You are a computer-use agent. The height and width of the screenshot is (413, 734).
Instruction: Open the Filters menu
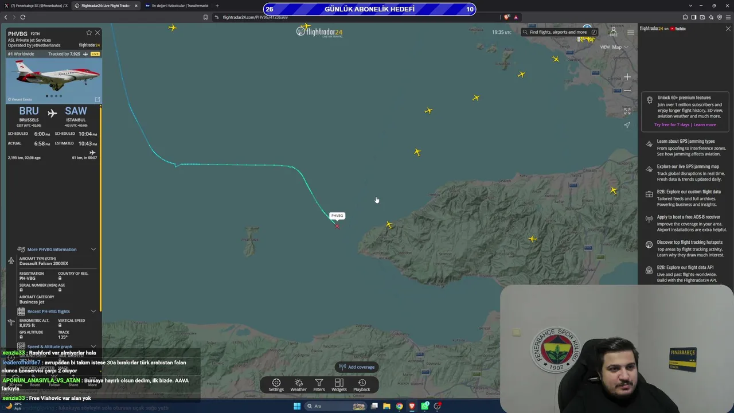(x=319, y=385)
